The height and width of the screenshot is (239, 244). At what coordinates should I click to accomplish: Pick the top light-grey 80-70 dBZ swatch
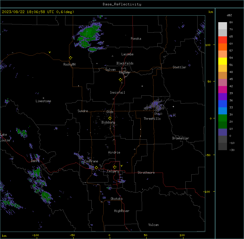[x=222, y=26]
